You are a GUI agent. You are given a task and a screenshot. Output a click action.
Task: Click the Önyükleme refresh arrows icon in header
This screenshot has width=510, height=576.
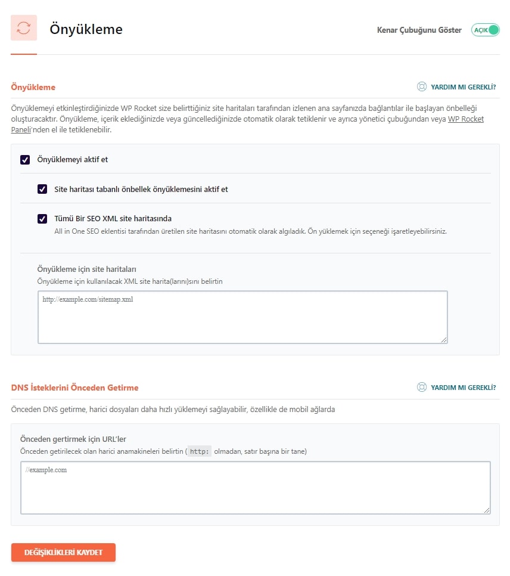click(24, 28)
